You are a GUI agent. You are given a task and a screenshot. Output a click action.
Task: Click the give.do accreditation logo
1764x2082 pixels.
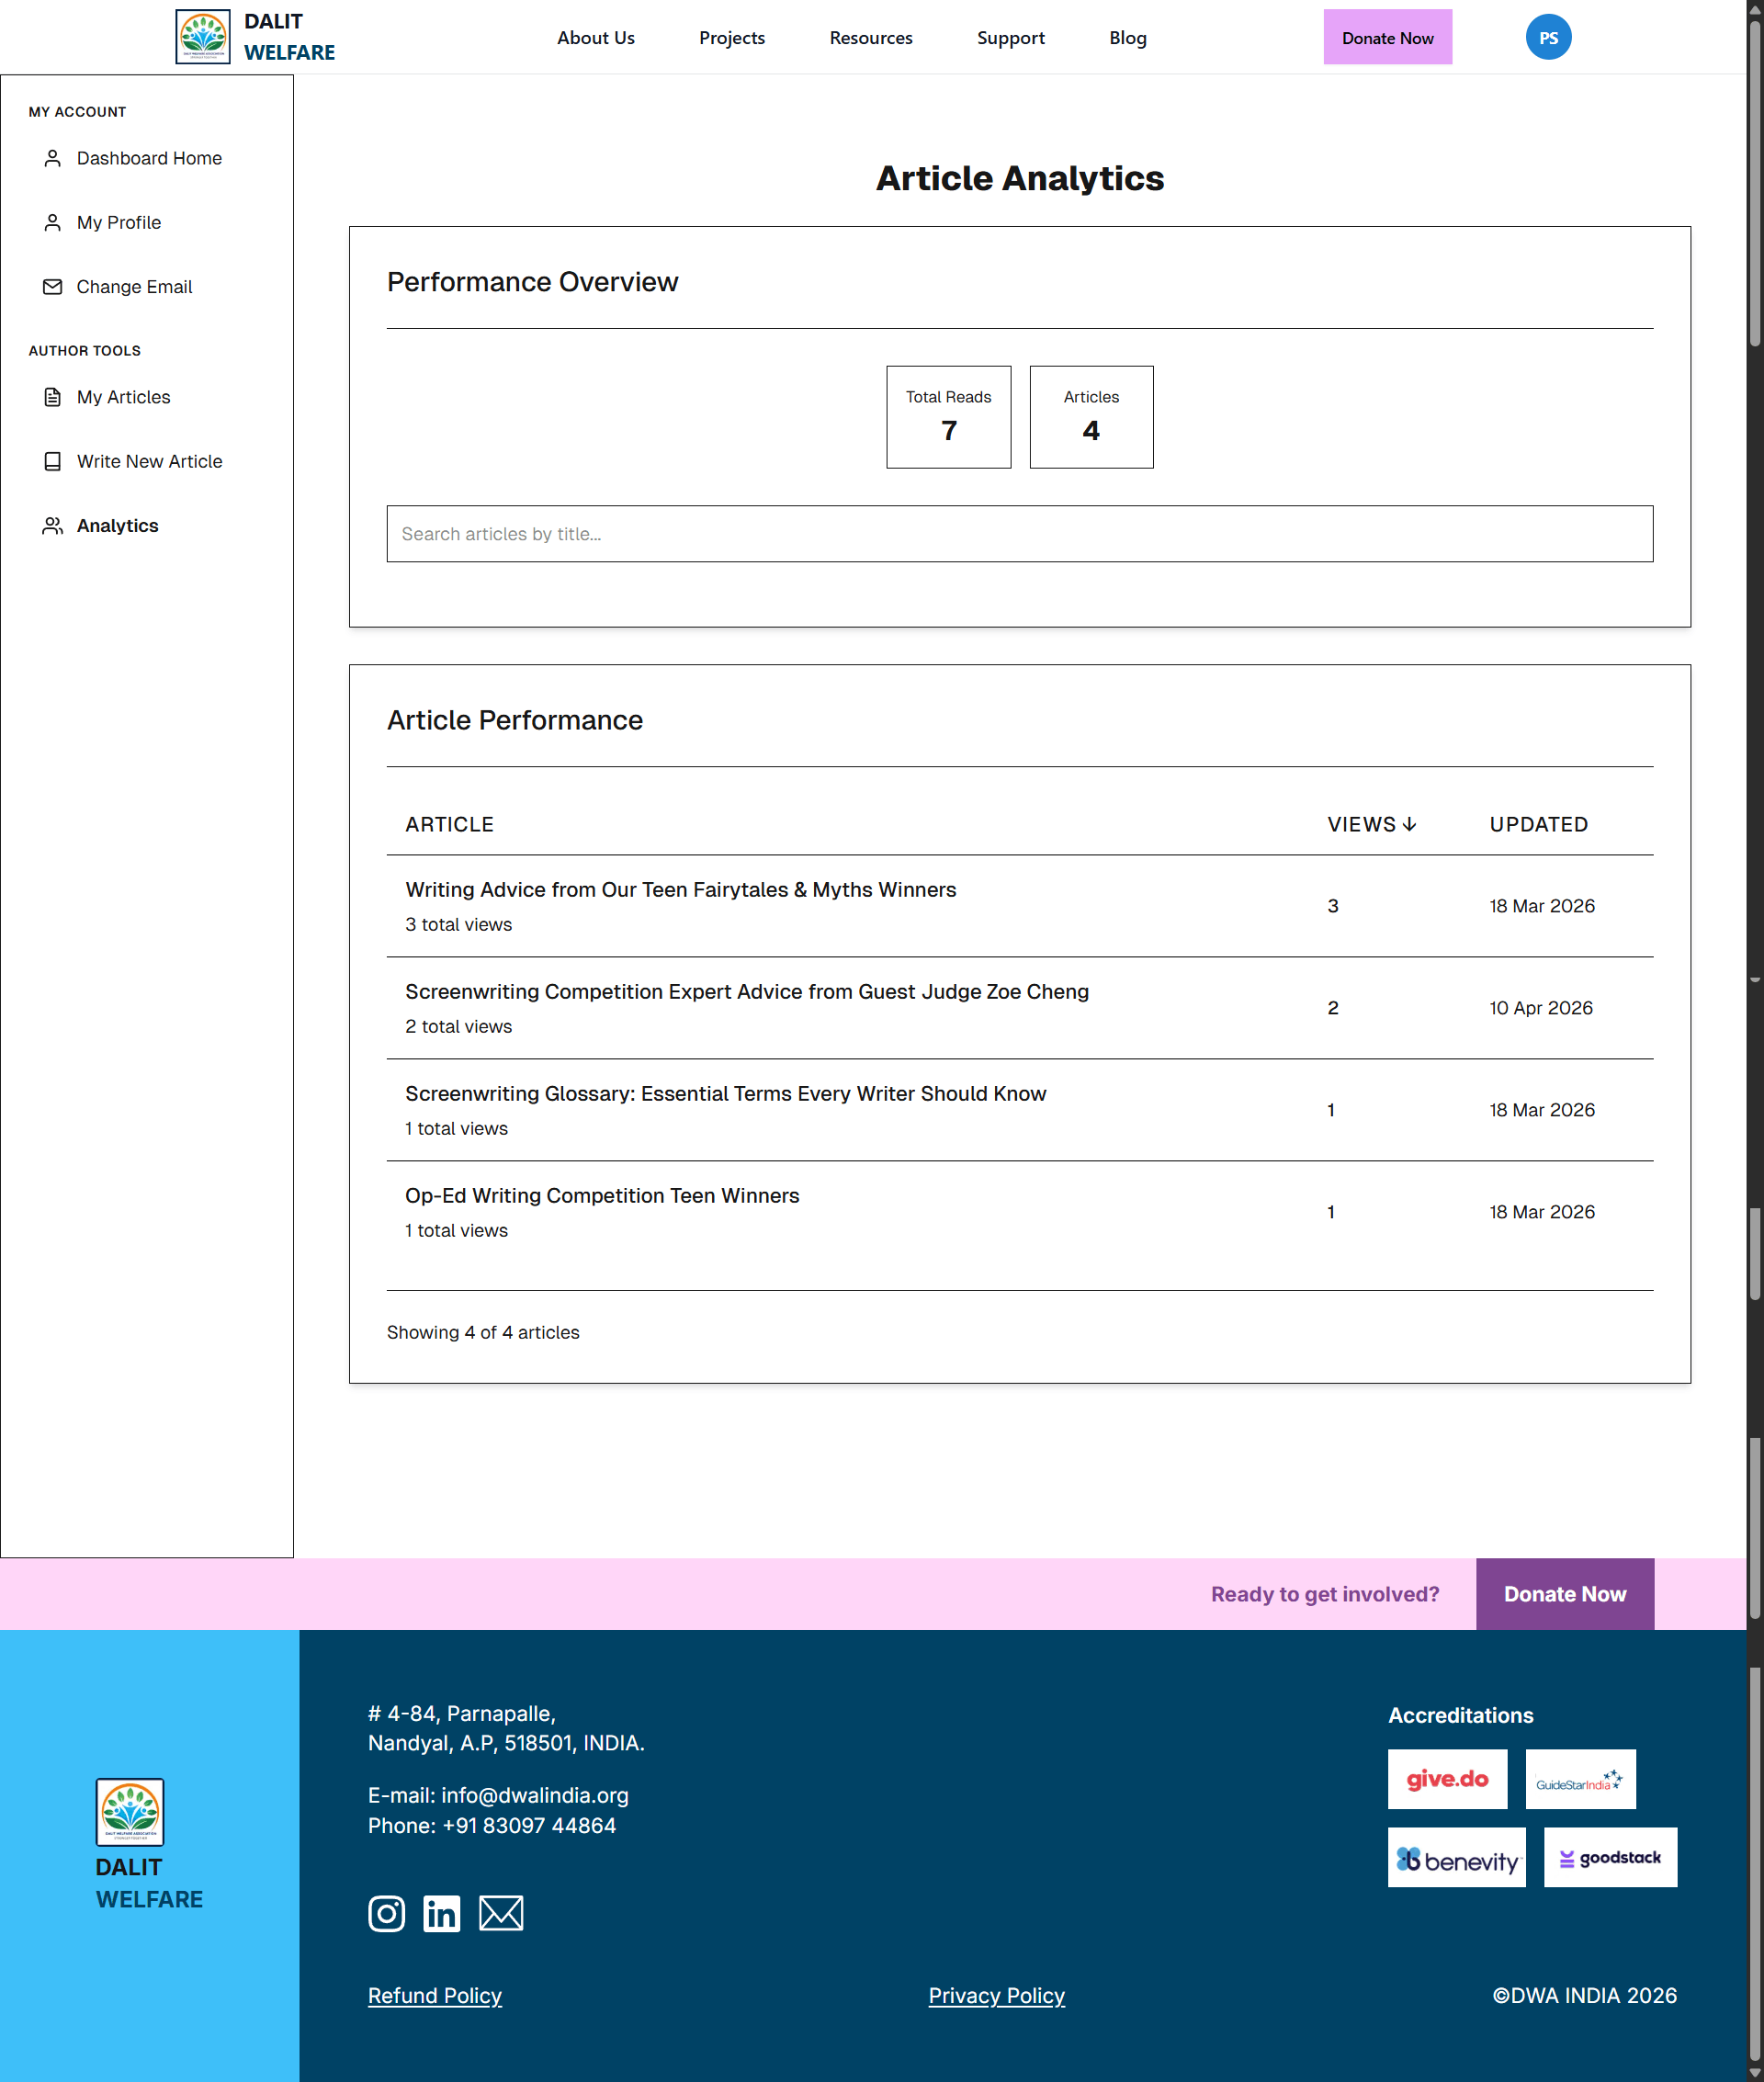pyautogui.click(x=1447, y=1780)
